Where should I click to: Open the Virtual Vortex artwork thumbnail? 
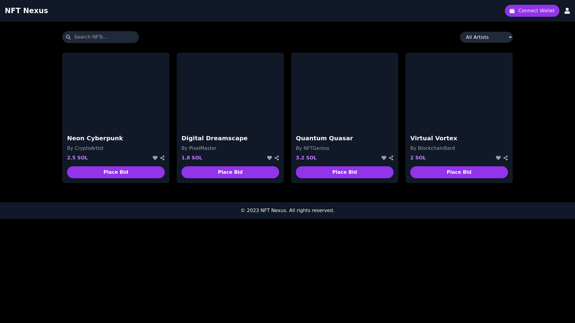(459, 91)
